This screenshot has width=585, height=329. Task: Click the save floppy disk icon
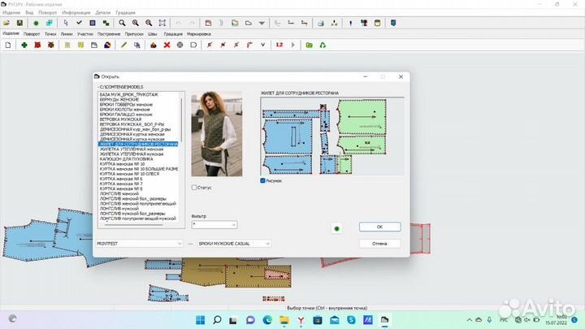(19, 23)
